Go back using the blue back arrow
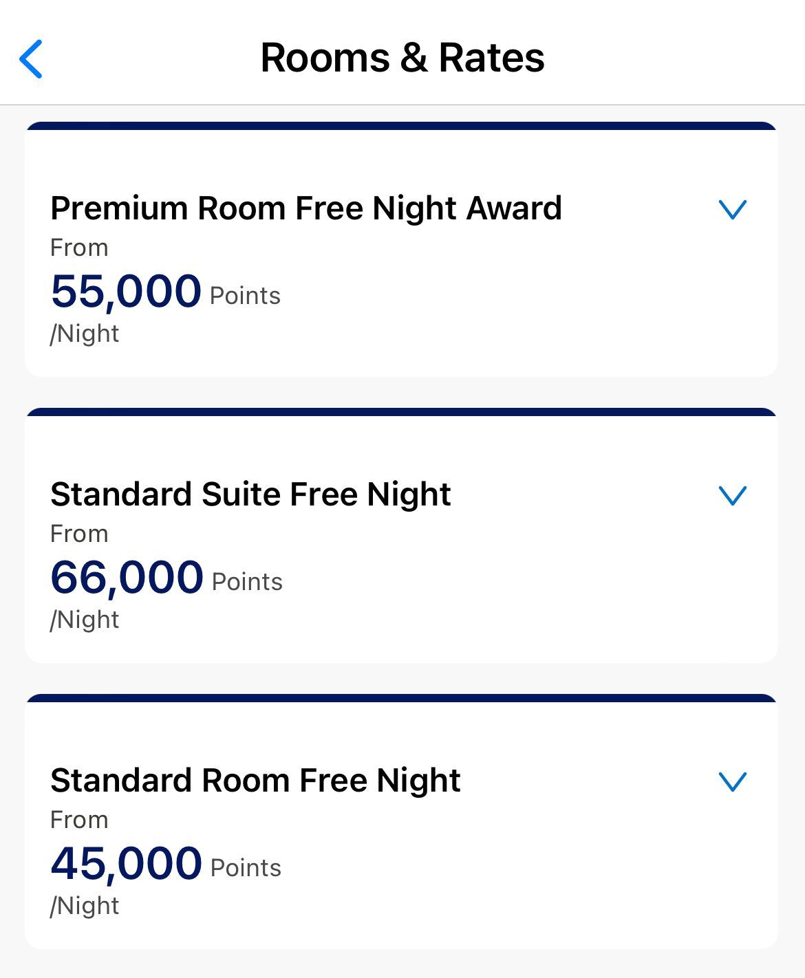Viewport: 805px width, 978px height. (x=31, y=58)
